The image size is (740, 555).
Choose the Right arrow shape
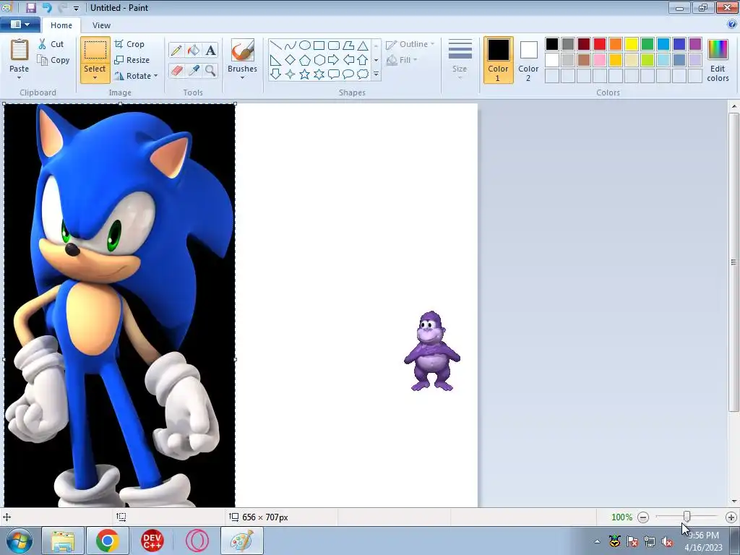[x=334, y=60]
